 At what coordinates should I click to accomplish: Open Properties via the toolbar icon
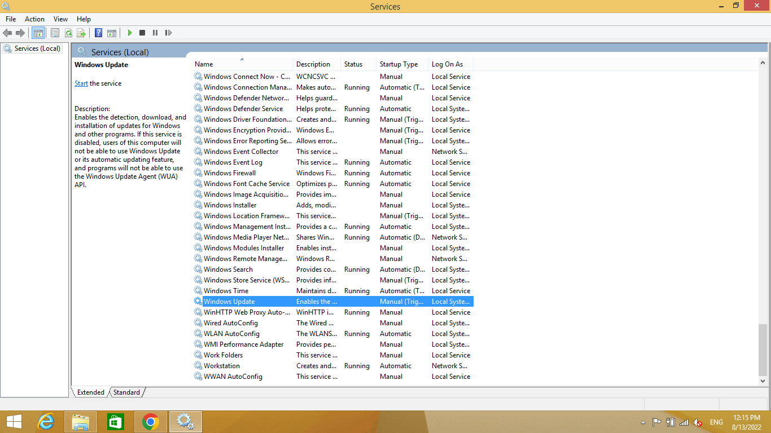(x=55, y=33)
